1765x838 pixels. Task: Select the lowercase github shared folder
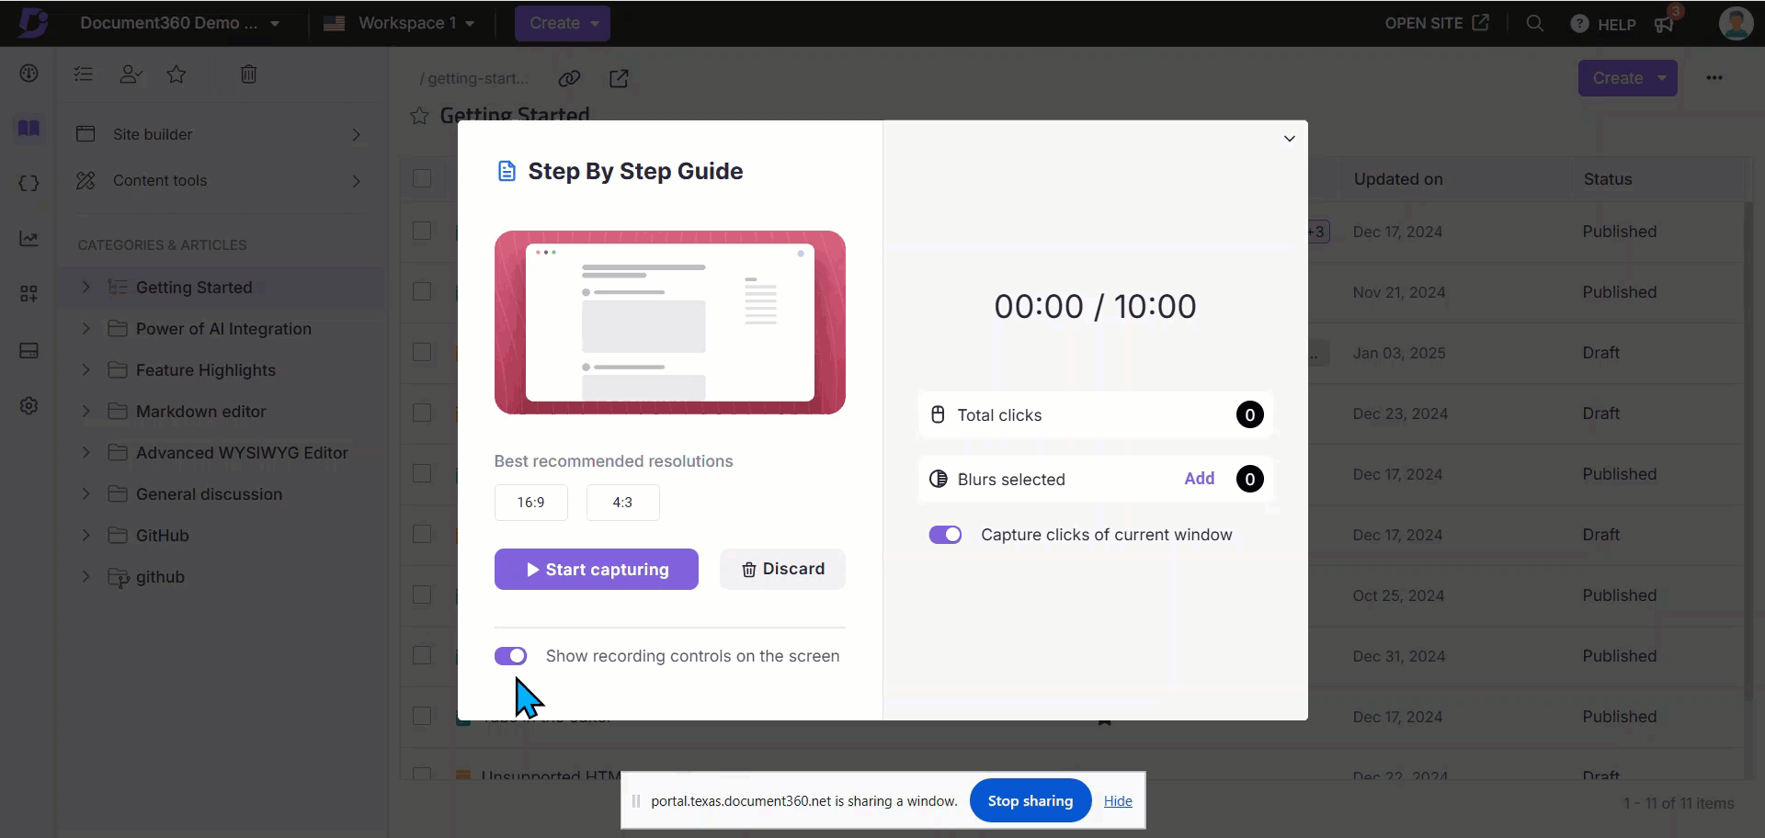point(160,577)
